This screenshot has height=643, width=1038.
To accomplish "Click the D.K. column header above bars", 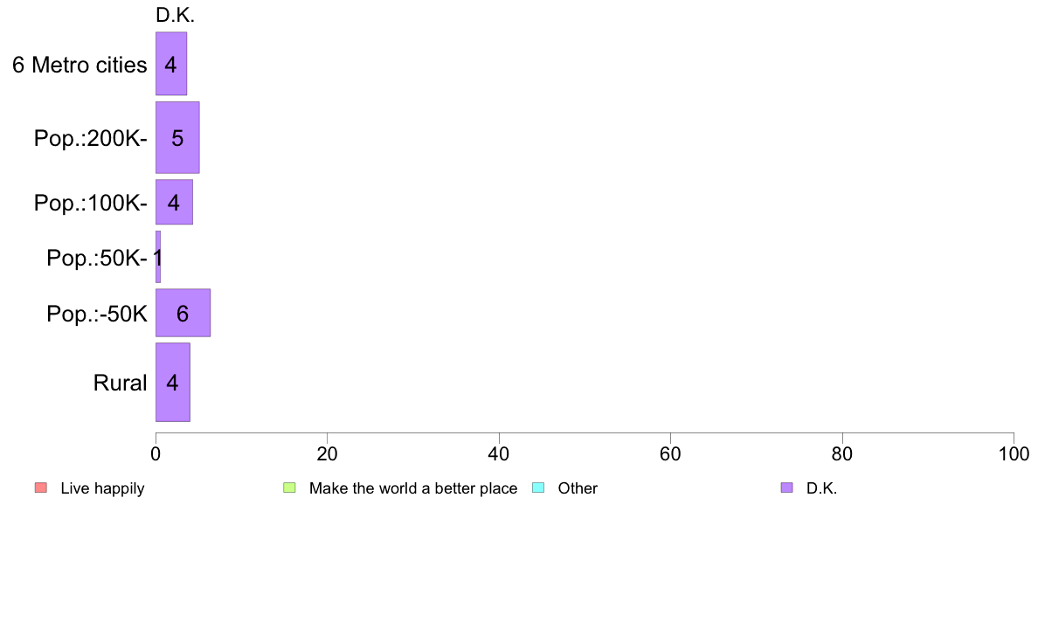I will (x=176, y=15).
